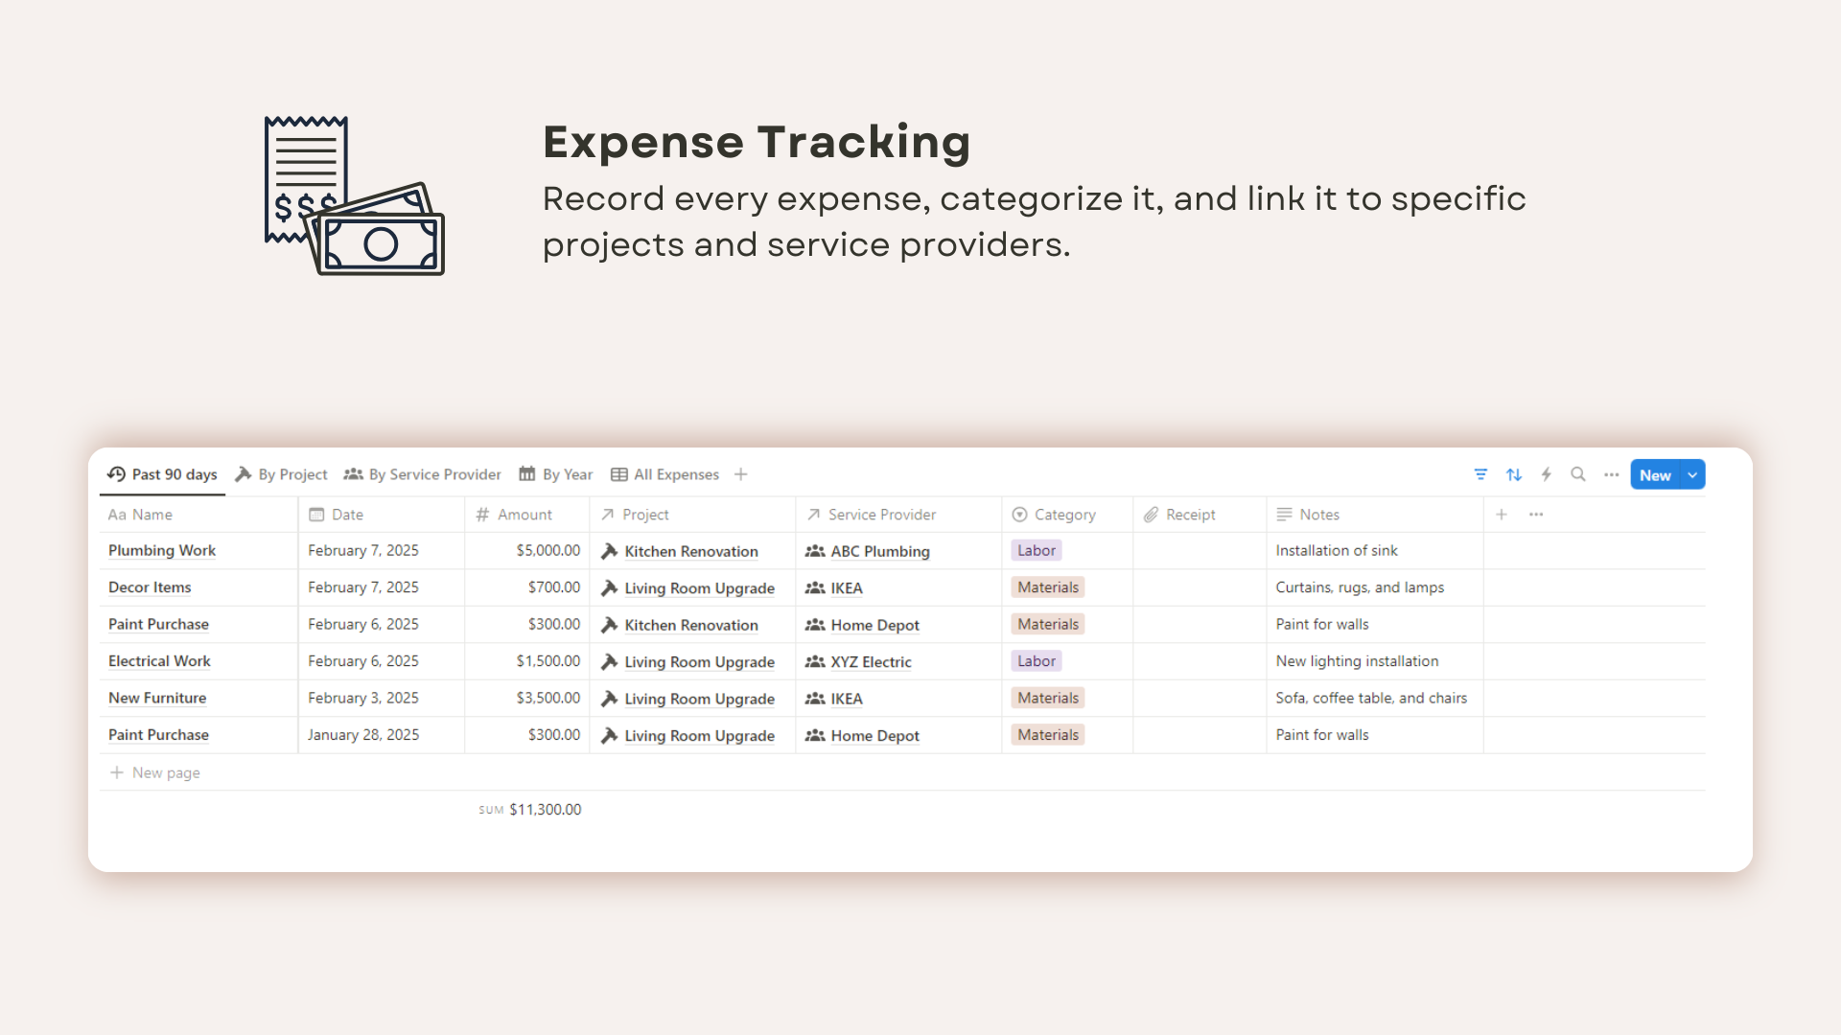Click the receipt and cash illustration
1841x1035 pixels.
point(354,195)
